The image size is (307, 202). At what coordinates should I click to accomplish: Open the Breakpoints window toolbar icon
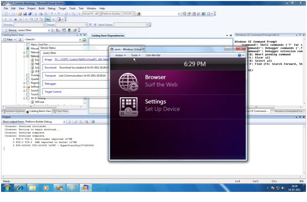(59, 19)
